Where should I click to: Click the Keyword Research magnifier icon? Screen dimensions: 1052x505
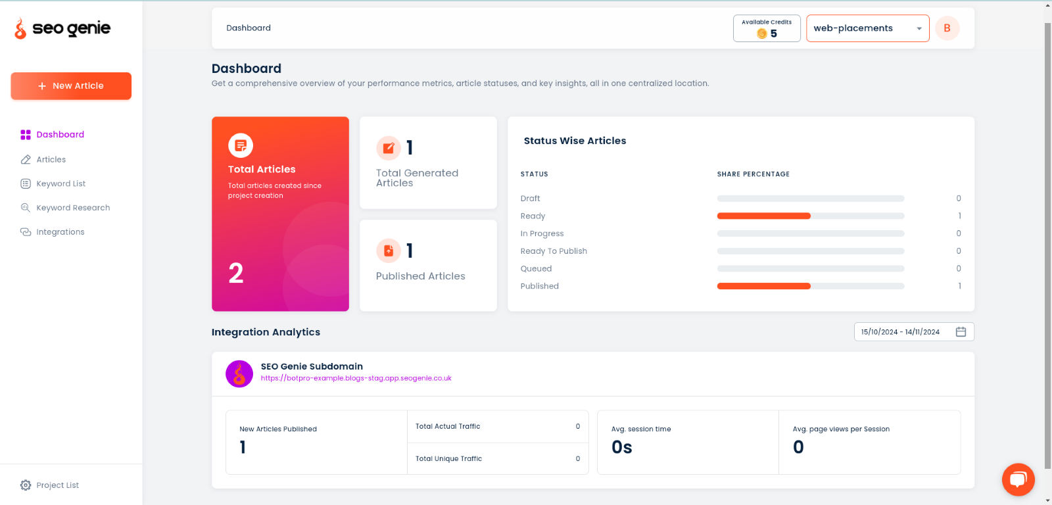[26, 208]
